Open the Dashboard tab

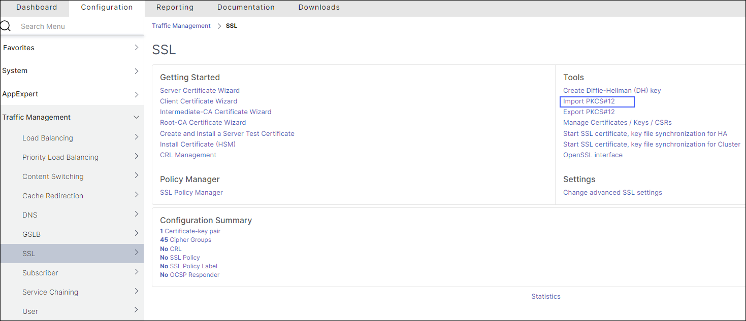(37, 7)
